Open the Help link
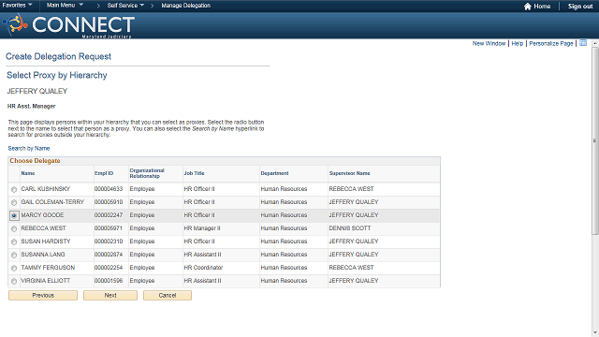The image size is (599, 337). pos(518,44)
